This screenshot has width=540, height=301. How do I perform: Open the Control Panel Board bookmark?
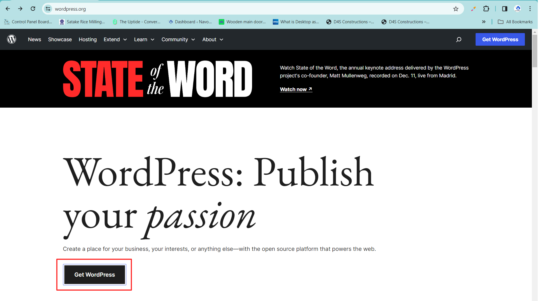coord(28,22)
